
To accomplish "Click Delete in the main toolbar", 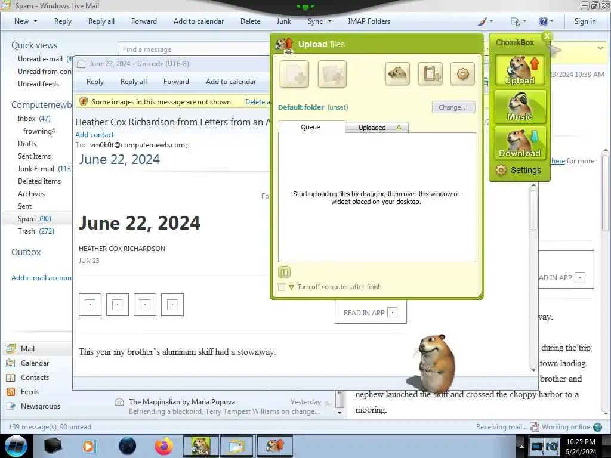I will tap(250, 21).
